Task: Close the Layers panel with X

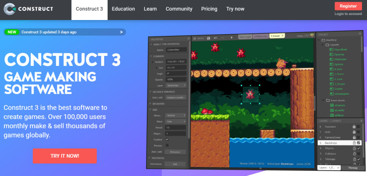Action: tap(362, 121)
